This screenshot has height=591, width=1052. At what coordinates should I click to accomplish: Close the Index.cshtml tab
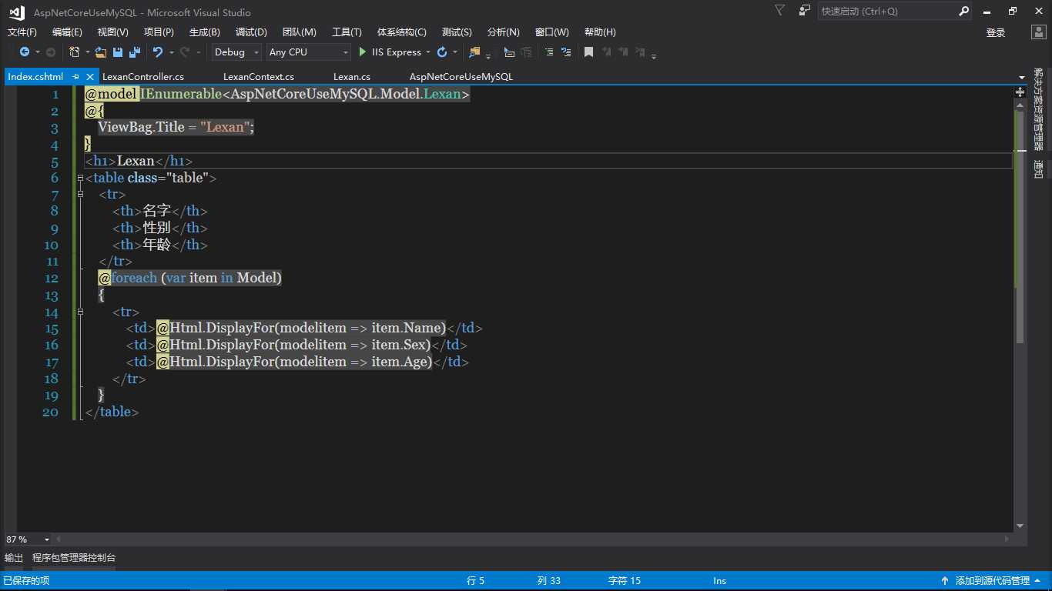pos(90,77)
